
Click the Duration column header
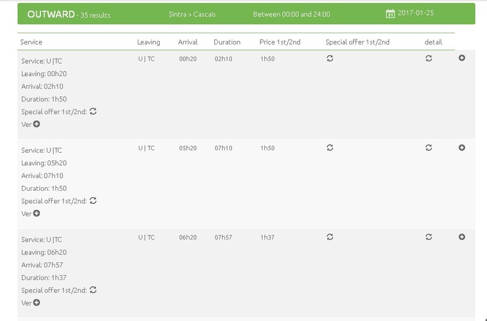[x=227, y=42]
